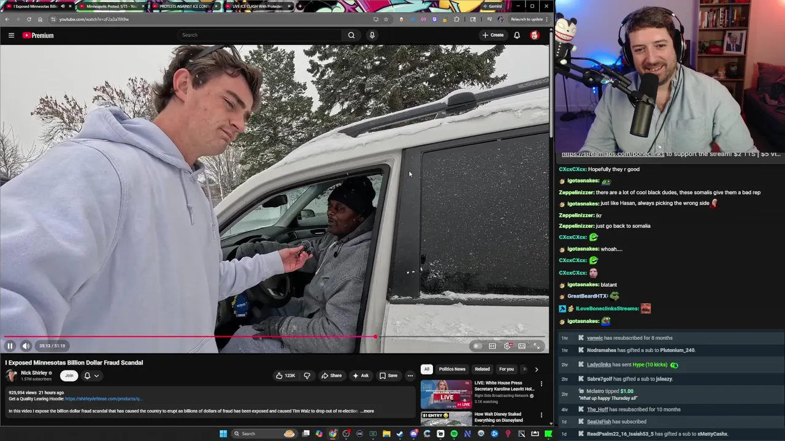Open options for White House Press video
The image size is (785, 441).
(541, 384)
